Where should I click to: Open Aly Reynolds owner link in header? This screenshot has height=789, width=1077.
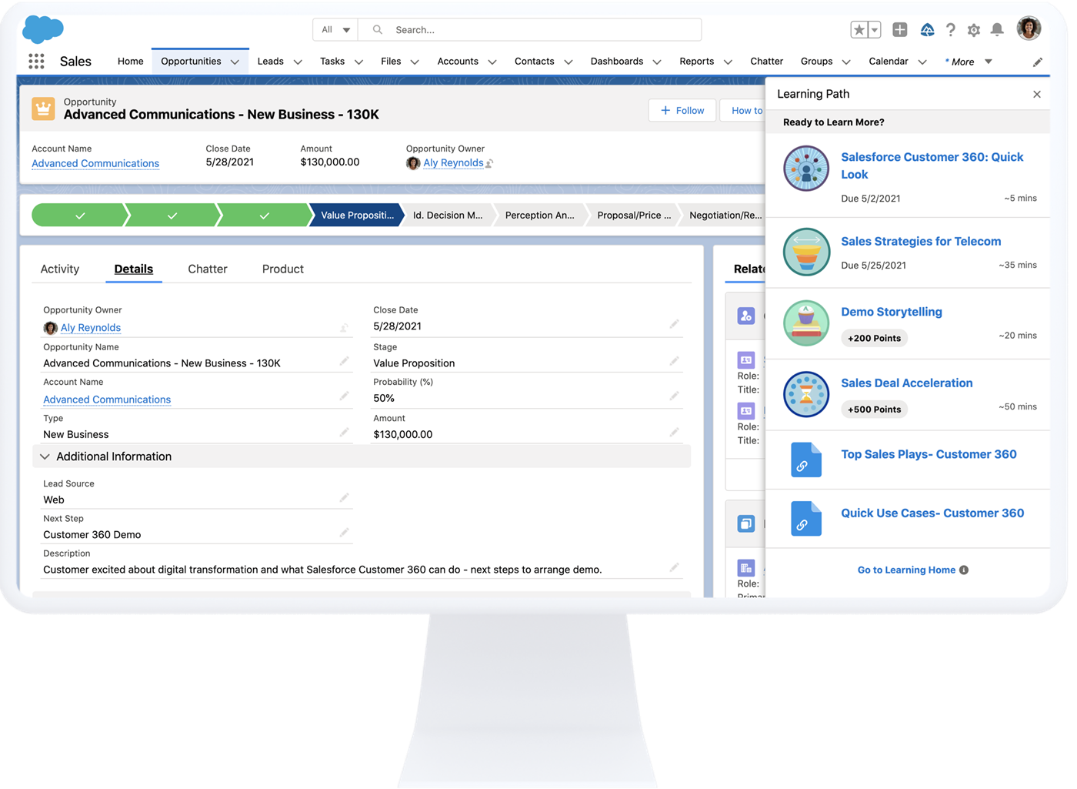(453, 163)
